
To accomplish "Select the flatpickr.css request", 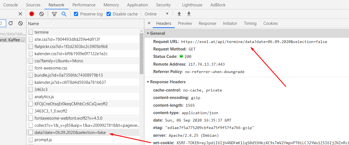I will point(83,47).
